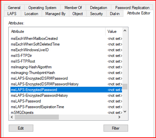Image resolution: width=156 pixels, height=138 pixels.
Task: Click the vertical scrollbar up arrow
Action: [x=125, y=30]
